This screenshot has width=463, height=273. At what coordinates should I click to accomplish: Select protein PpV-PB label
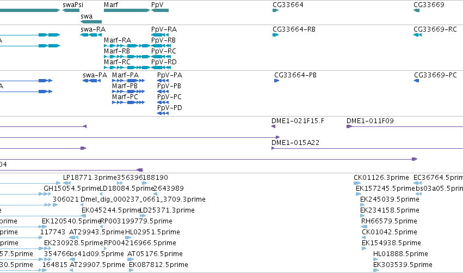coord(169,86)
